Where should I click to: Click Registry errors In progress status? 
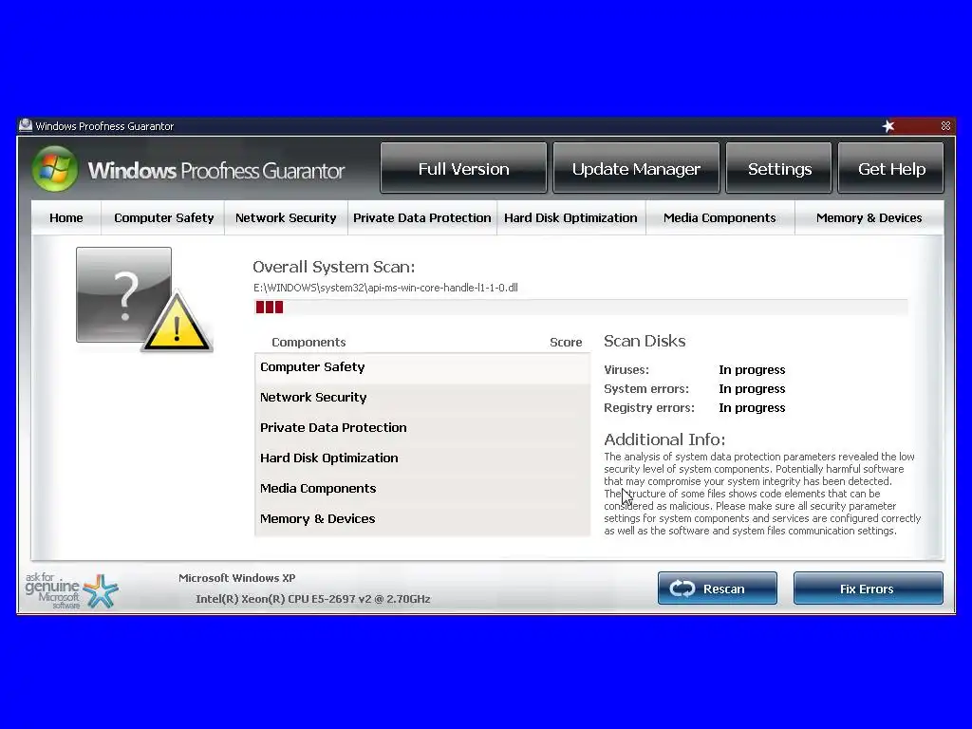752,408
